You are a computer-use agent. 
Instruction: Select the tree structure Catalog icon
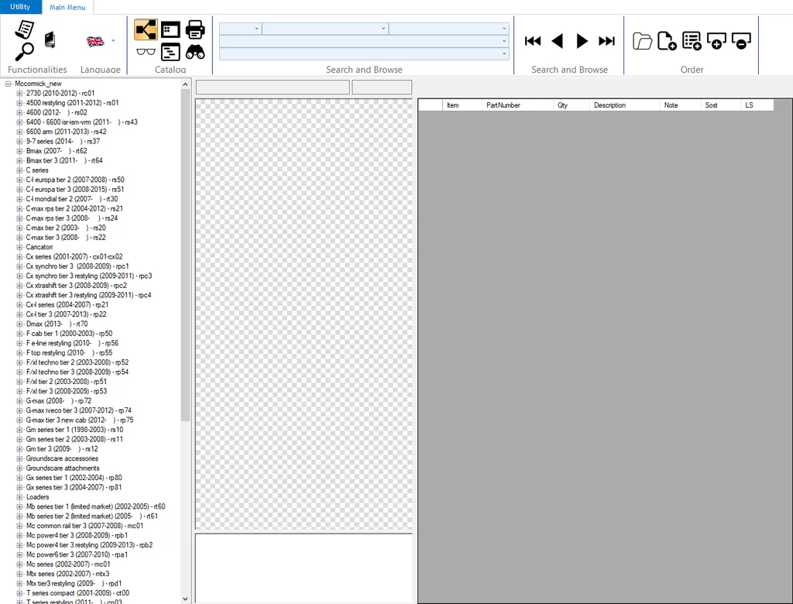coord(146,30)
